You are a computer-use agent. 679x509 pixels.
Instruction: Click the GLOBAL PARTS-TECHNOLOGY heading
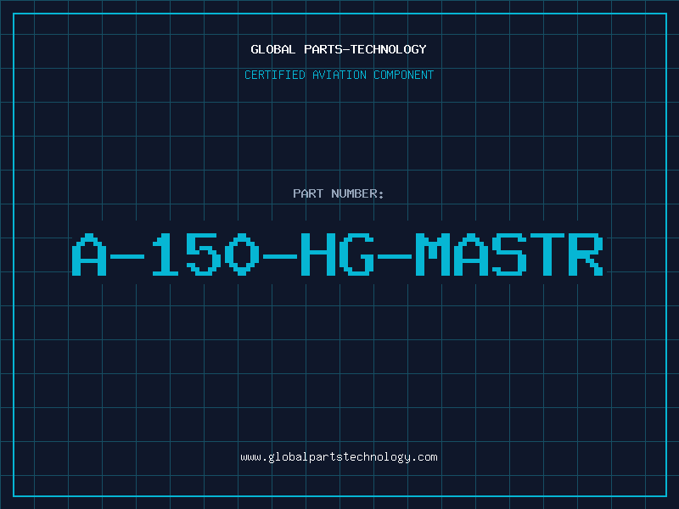[x=339, y=49]
